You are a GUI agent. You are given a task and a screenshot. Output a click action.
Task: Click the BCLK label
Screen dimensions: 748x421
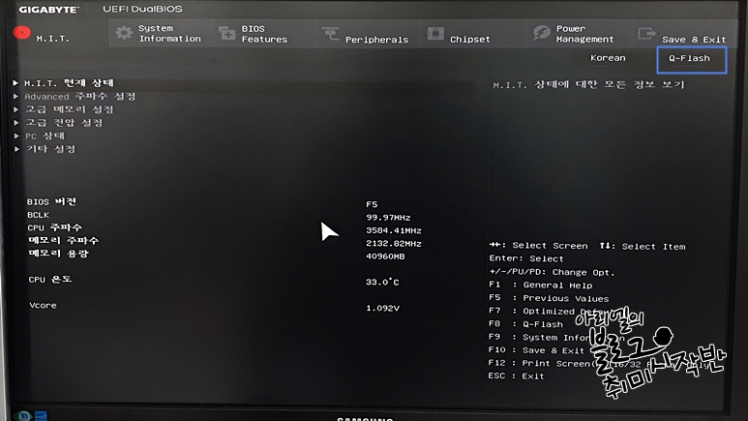click(x=38, y=215)
